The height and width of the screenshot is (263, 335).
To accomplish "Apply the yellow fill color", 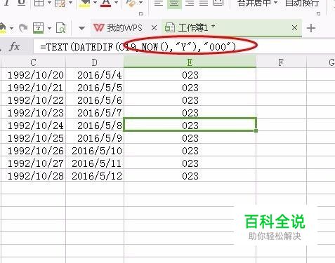I will coord(84,3).
